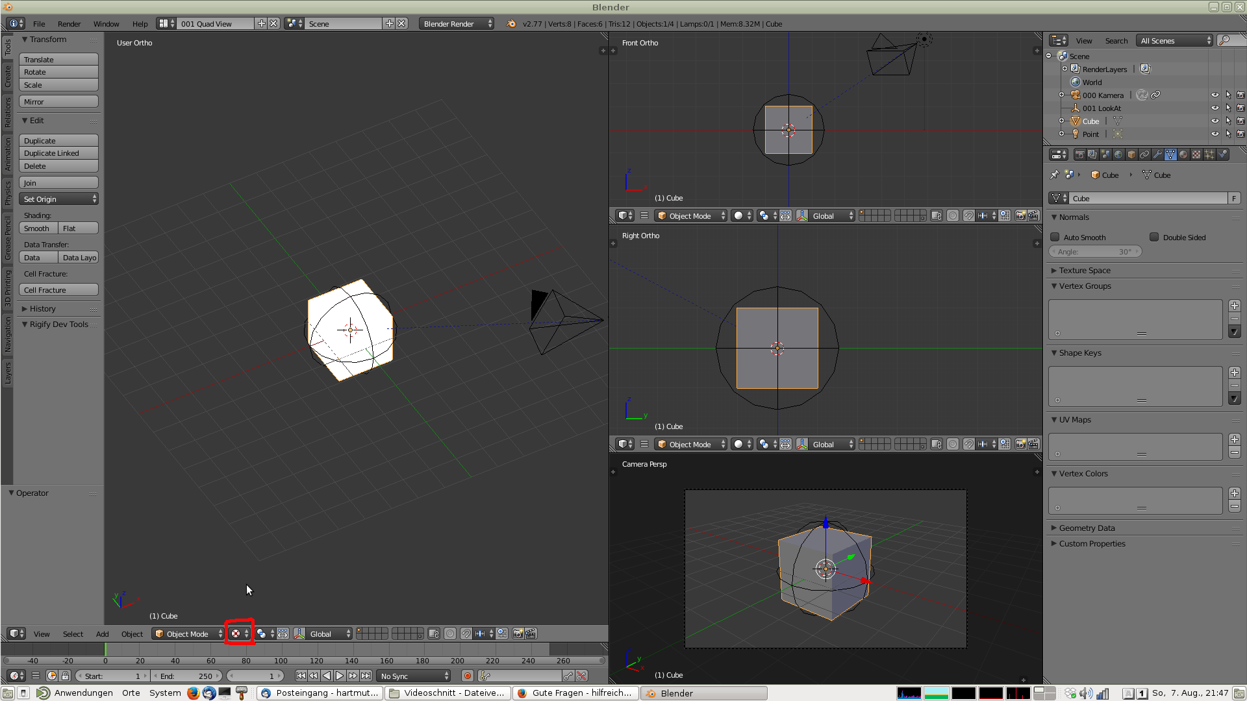Open the World properties tab (globe icon)
The width and height of the screenshot is (1247, 701).
point(1118,154)
